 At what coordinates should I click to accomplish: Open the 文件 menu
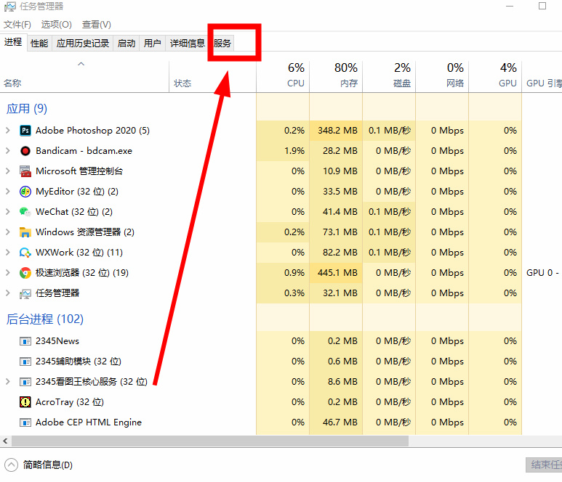(17, 25)
